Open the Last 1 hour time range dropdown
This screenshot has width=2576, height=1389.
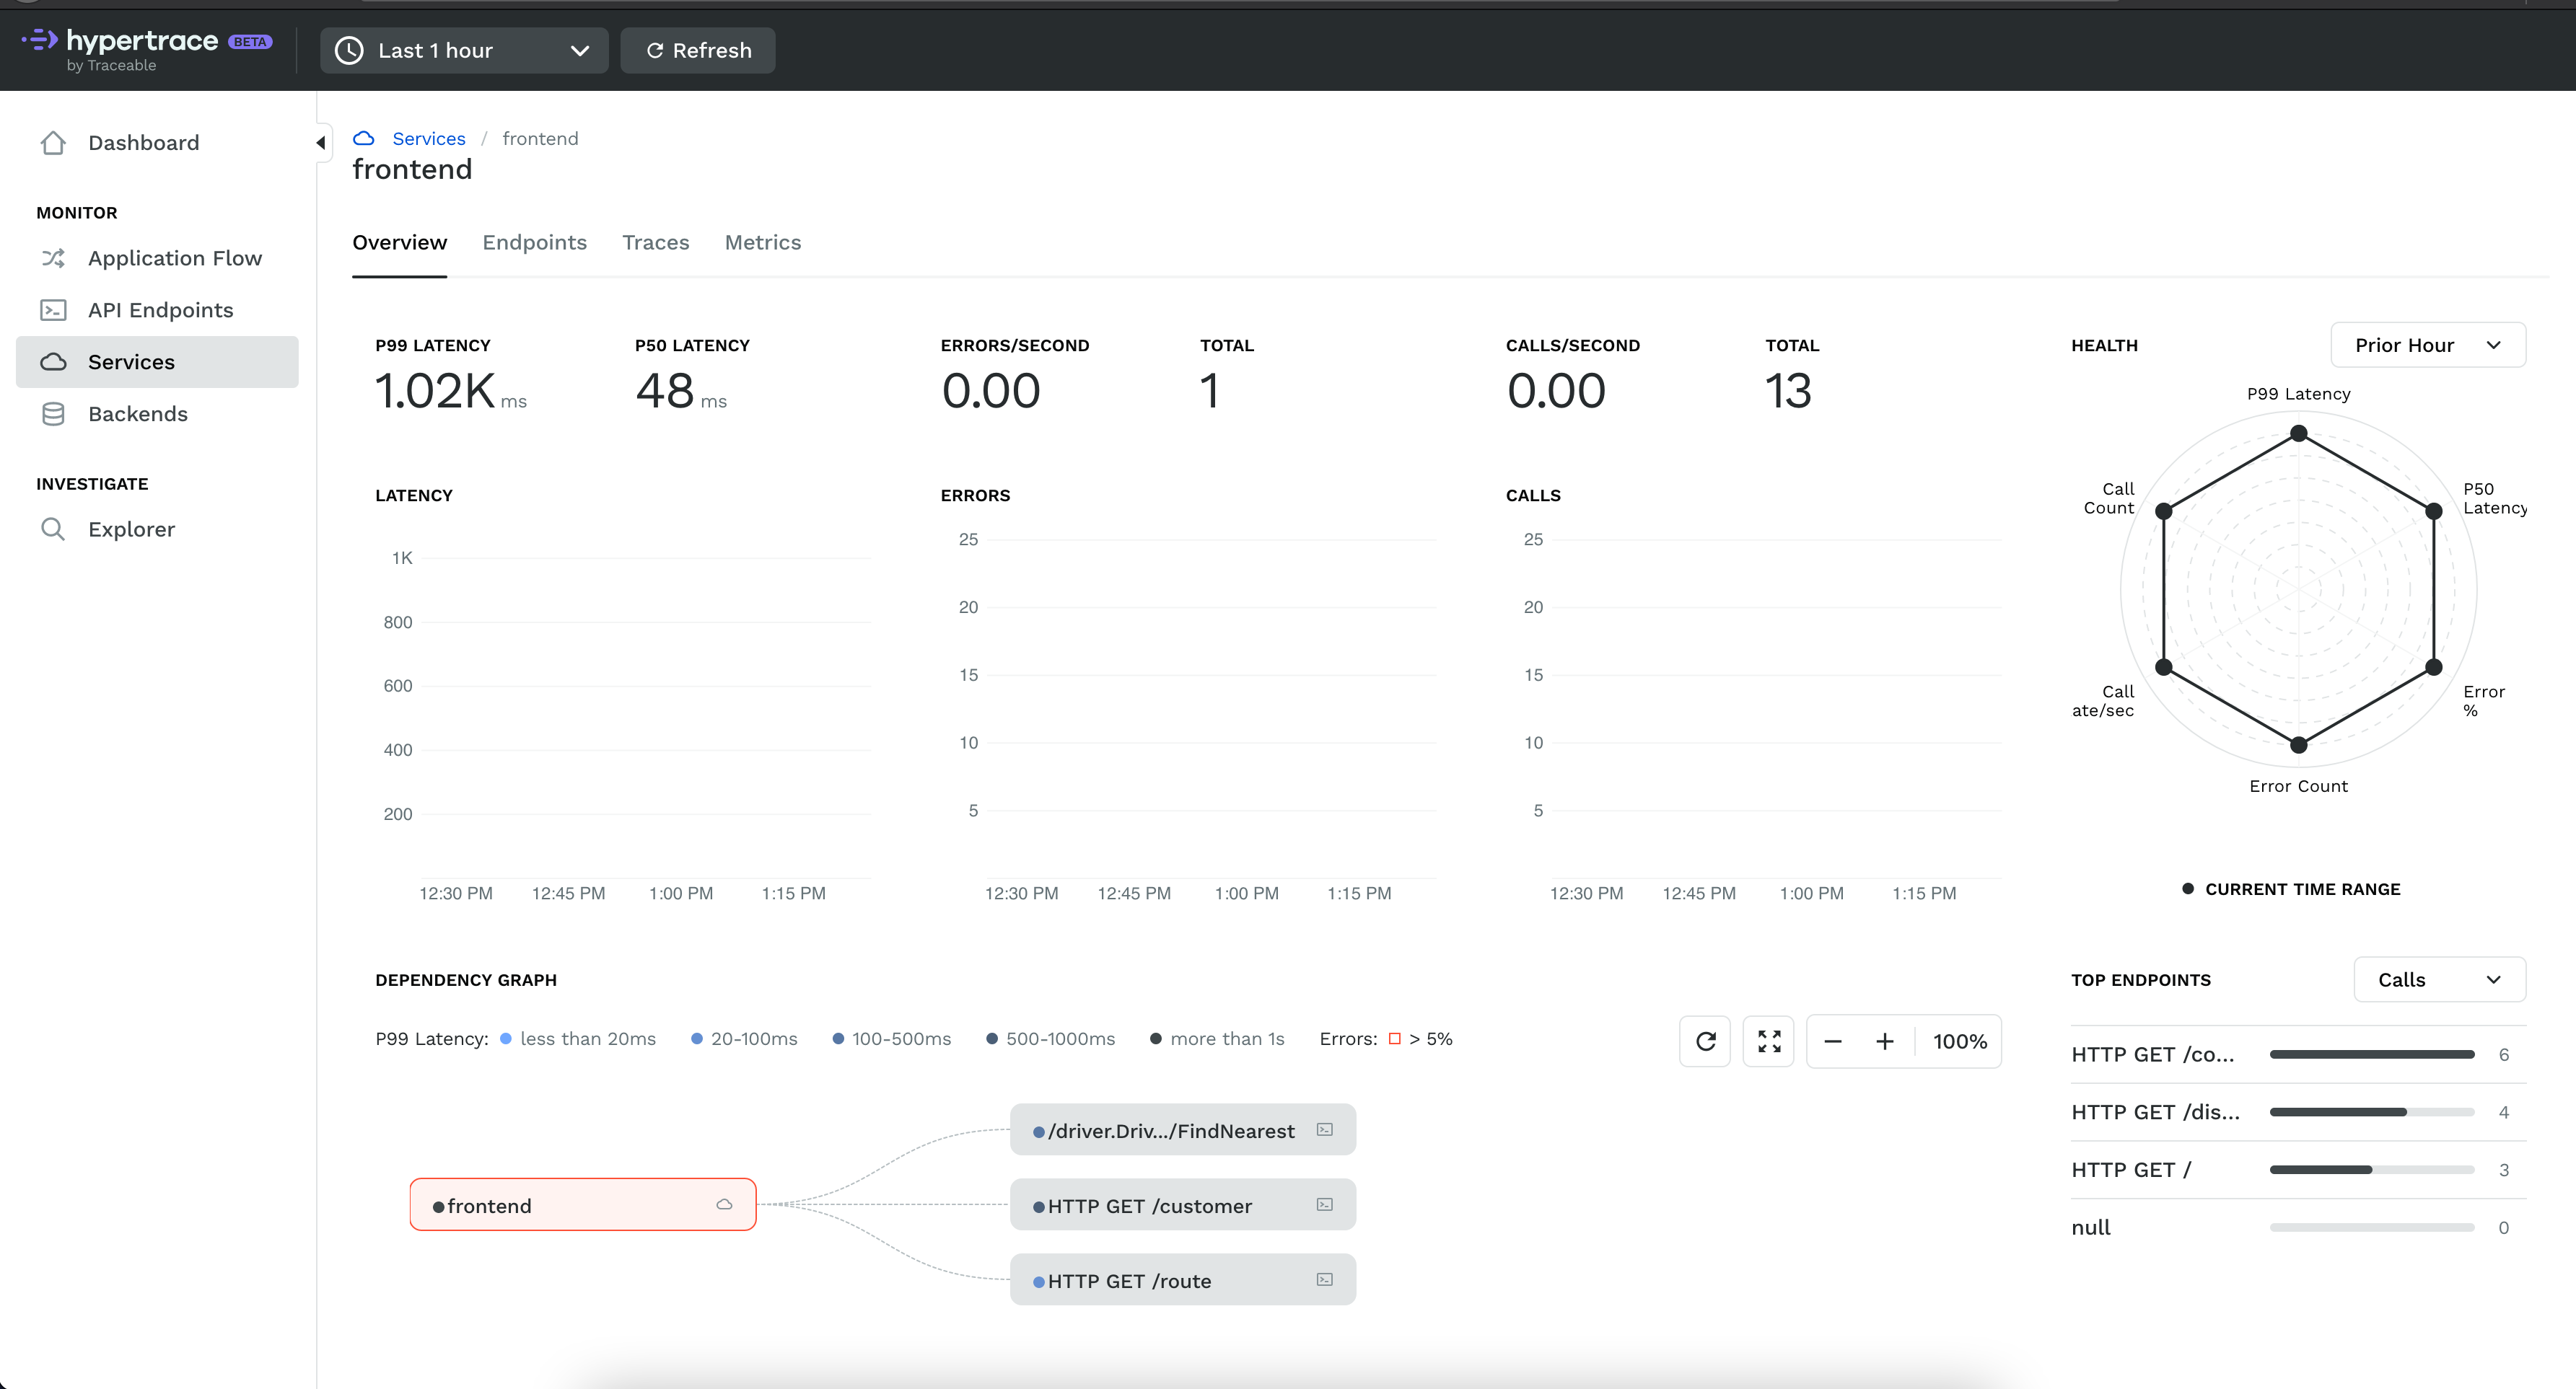(463, 50)
